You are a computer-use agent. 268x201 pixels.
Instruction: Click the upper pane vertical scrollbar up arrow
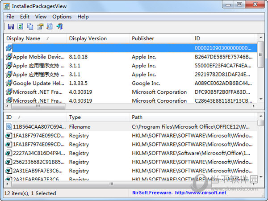(x=261, y=37)
